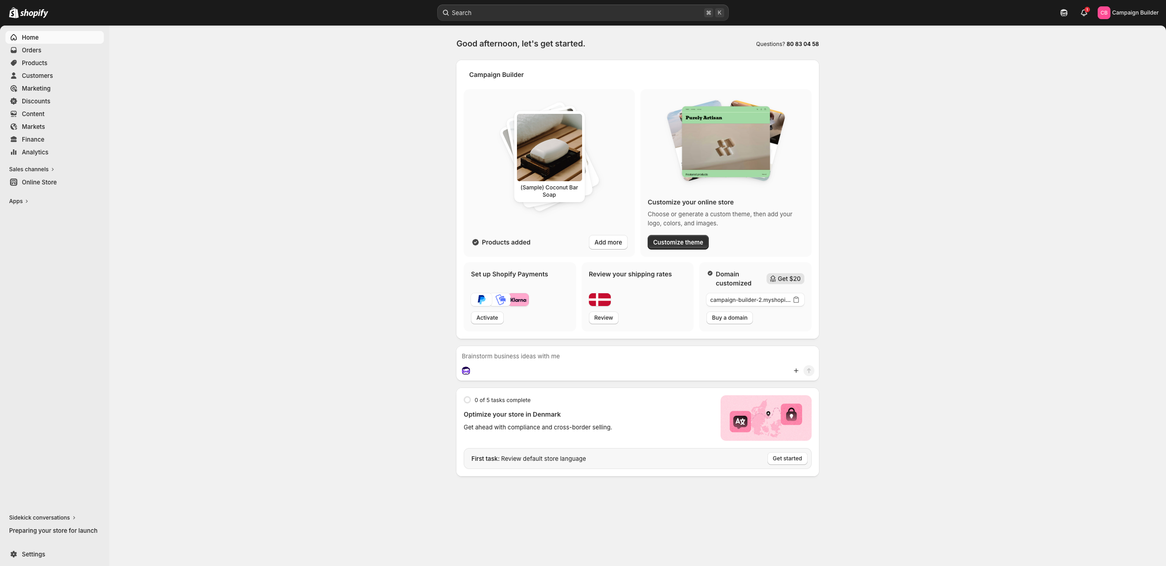The width and height of the screenshot is (1166, 566).
Task: Click the Domain customized checkmark
Action: point(710,273)
